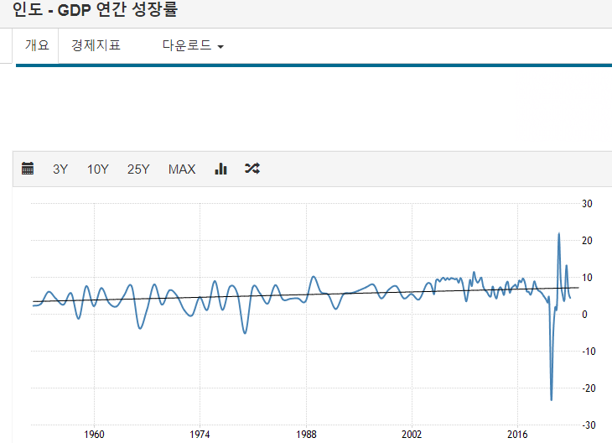Click the 인도 - GDP 연간 성장률 heading
The width and height of the screenshot is (612, 443).
(x=96, y=9)
